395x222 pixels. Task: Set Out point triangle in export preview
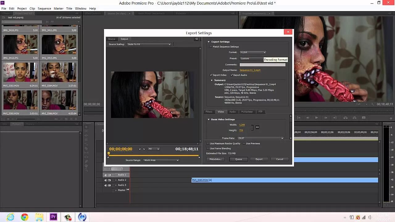click(x=144, y=149)
